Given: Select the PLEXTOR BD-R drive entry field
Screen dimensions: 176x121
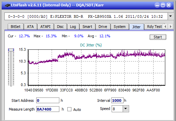Looking at the screenshot, I should tap(86, 16).
